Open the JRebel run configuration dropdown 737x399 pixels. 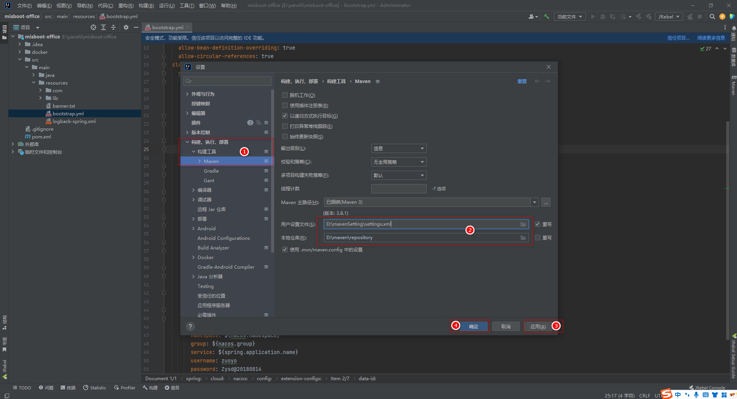[x=669, y=17]
